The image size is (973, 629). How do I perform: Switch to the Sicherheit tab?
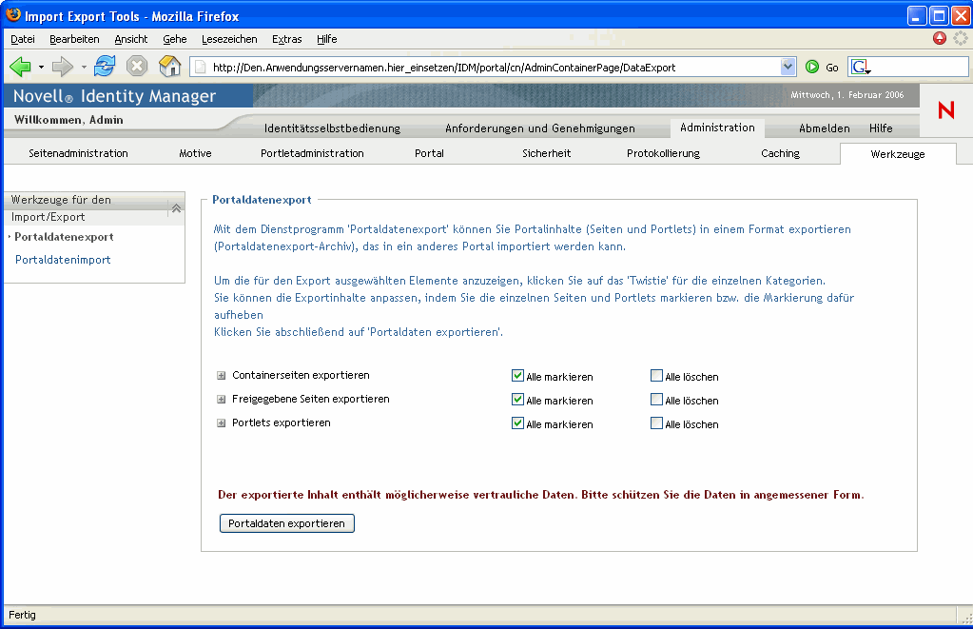tap(546, 153)
